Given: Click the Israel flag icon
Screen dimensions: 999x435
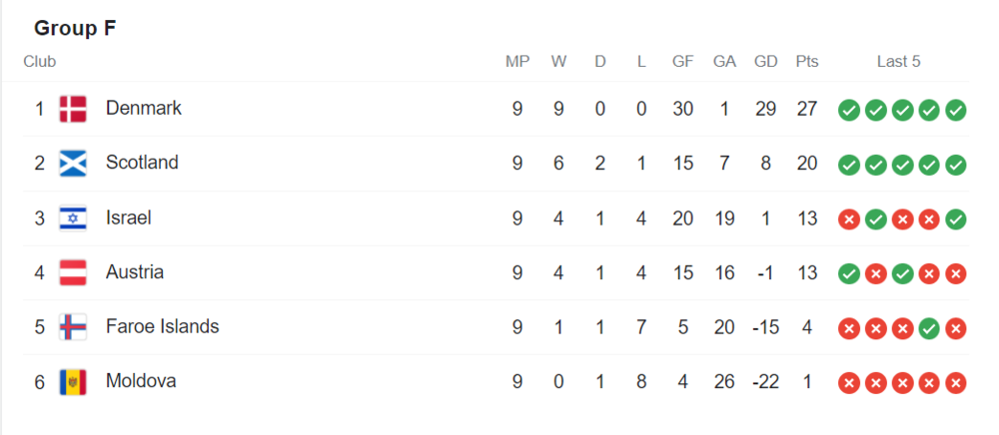Looking at the screenshot, I should pyautogui.click(x=73, y=218).
